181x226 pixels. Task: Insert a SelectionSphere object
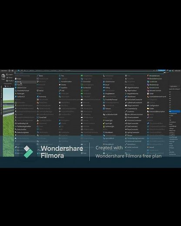pos(22,133)
